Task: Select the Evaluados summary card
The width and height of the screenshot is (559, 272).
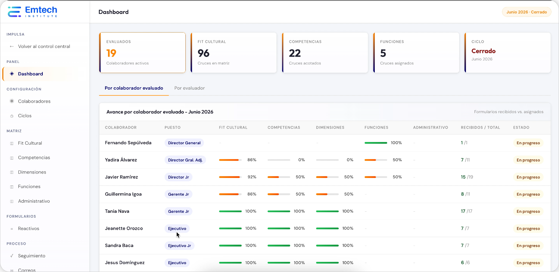Action: [x=142, y=52]
